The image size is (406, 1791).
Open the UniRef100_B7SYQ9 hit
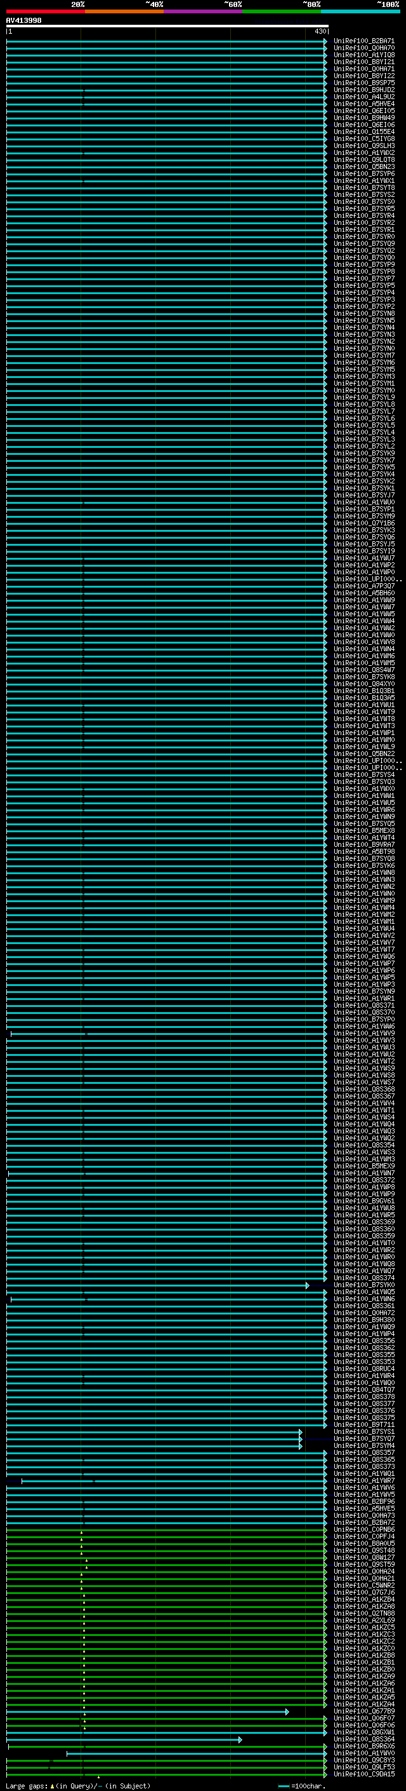pos(364,243)
